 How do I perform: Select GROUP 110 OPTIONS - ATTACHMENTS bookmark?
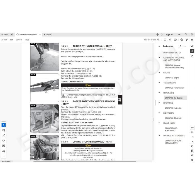[x=174, y=142]
